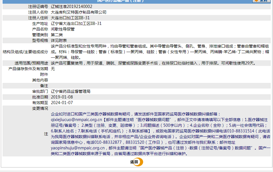
Task: Select the registration number 辽械注准20192140002
Action: pos(72,7)
